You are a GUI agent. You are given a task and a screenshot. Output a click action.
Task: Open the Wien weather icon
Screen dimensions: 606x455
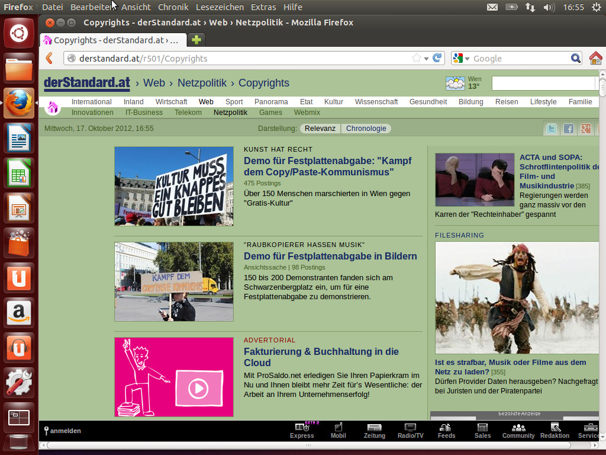[455, 83]
